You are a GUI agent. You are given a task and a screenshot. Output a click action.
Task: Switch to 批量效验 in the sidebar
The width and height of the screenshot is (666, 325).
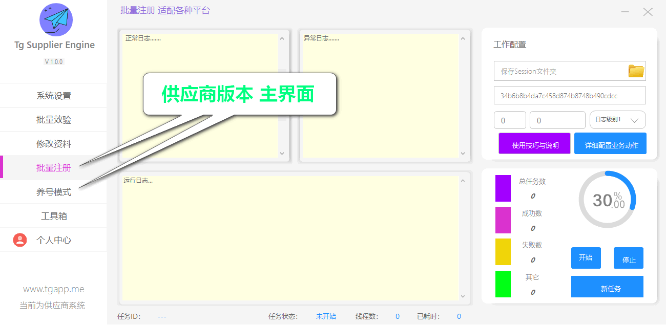point(54,120)
